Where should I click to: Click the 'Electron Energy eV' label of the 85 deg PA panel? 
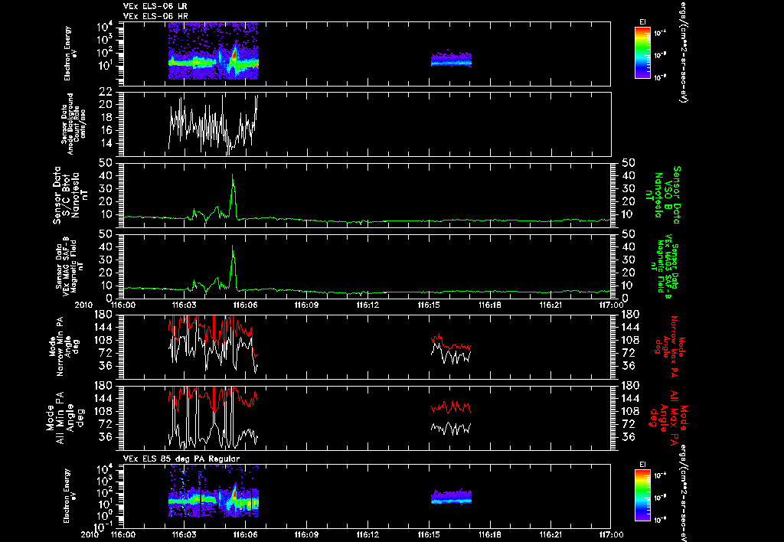tap(69, 496)
